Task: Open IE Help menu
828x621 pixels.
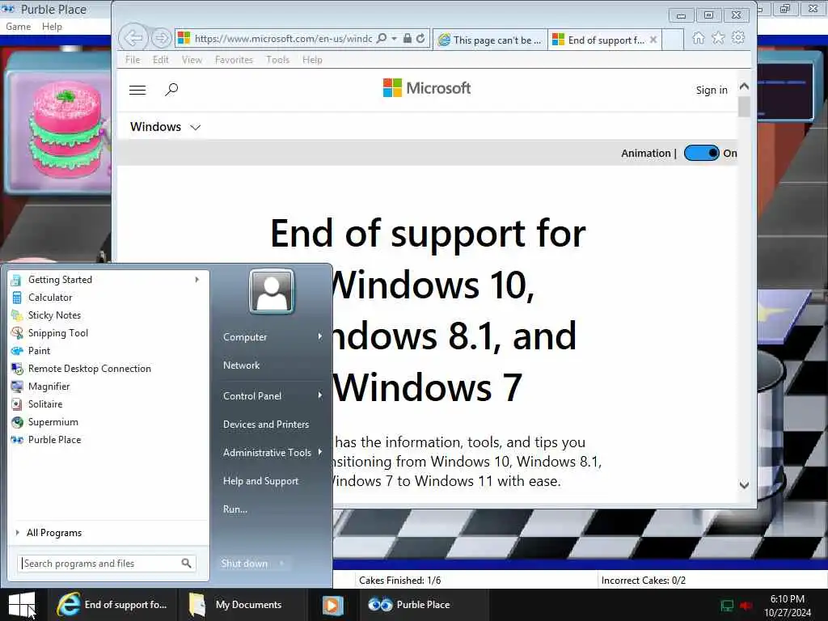Action: point(312,60)
